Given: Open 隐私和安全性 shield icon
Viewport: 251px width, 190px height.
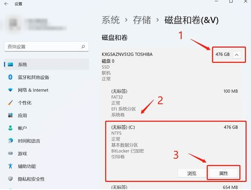Looking at the screenshot, I should pos(10,179).
